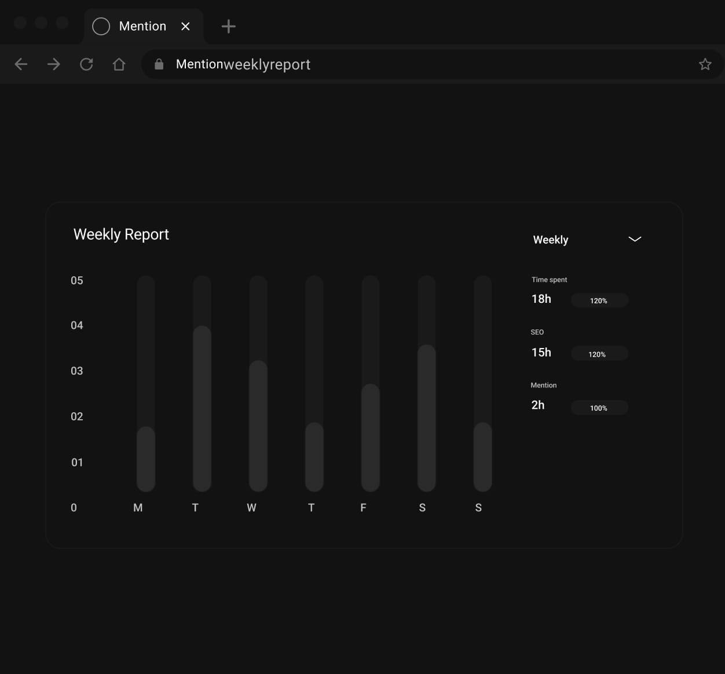Go to the home page icon
Image resolution: width=725 pixels, height=674 pixels.
[x=119, y=64]
